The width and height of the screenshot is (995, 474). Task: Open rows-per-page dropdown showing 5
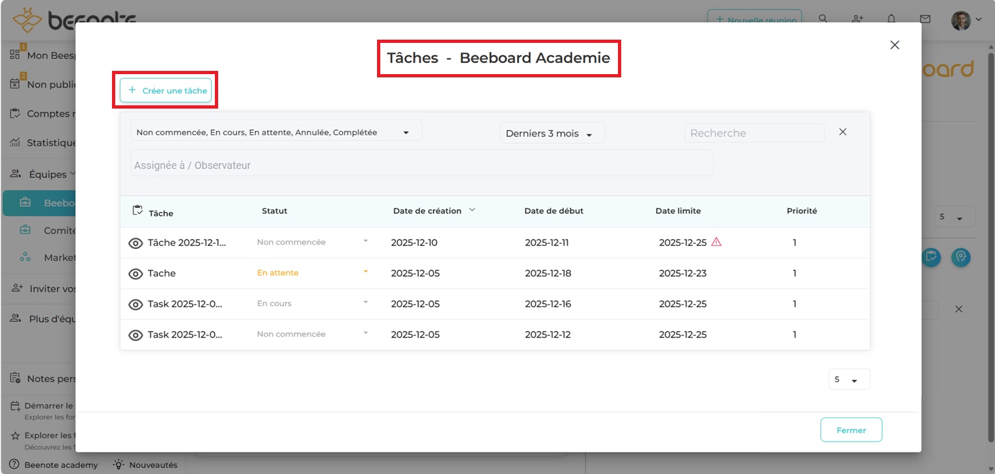[x=849, y=380]
